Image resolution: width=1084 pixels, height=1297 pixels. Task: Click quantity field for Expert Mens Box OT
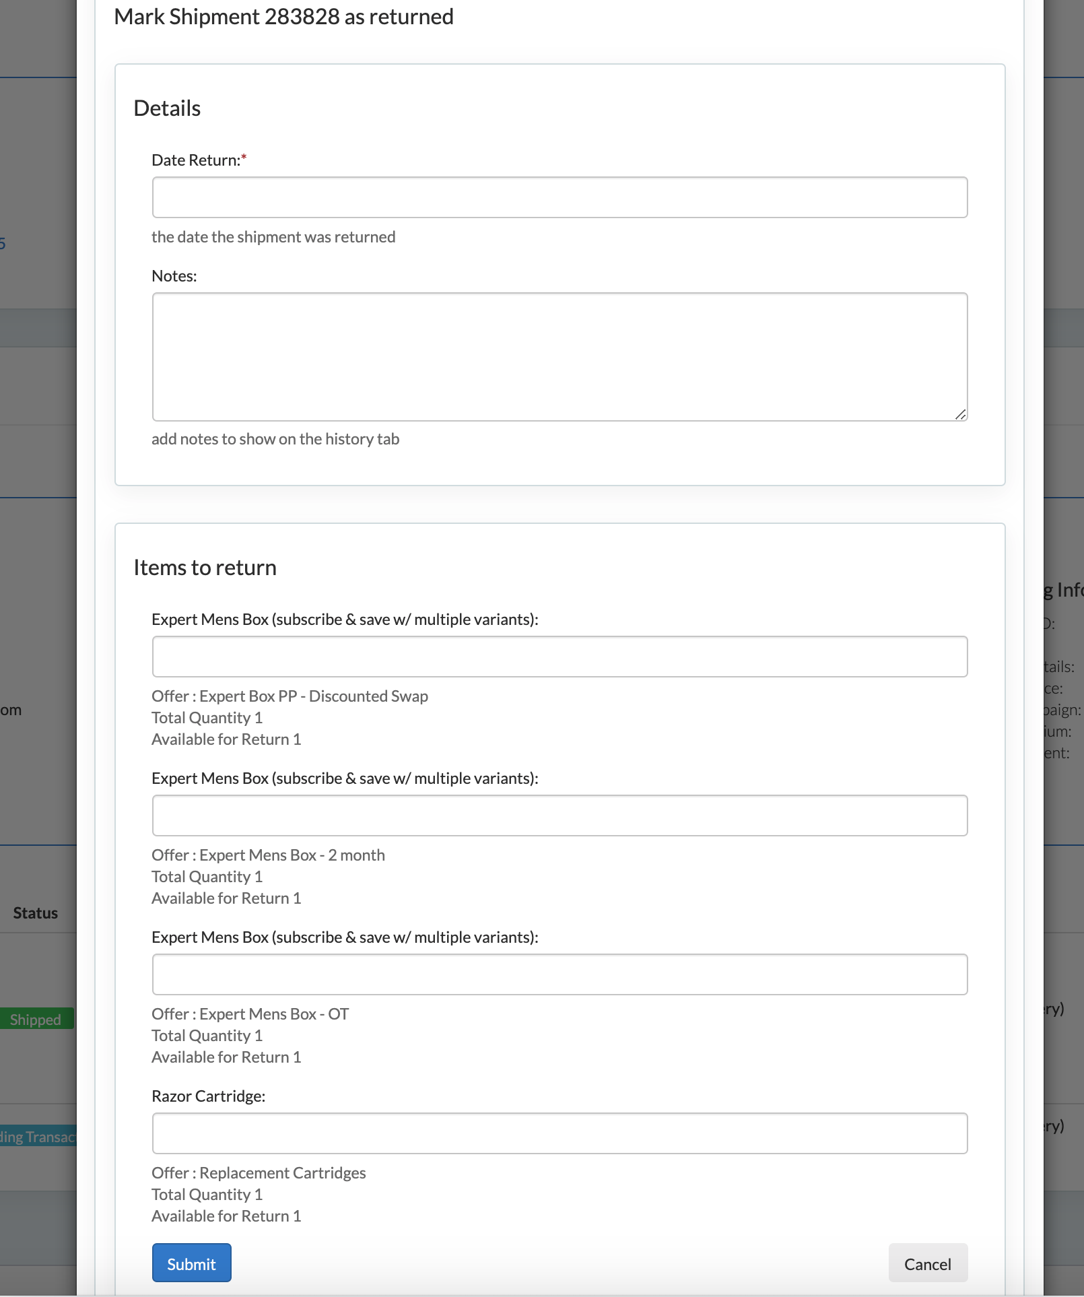[560, 974]
